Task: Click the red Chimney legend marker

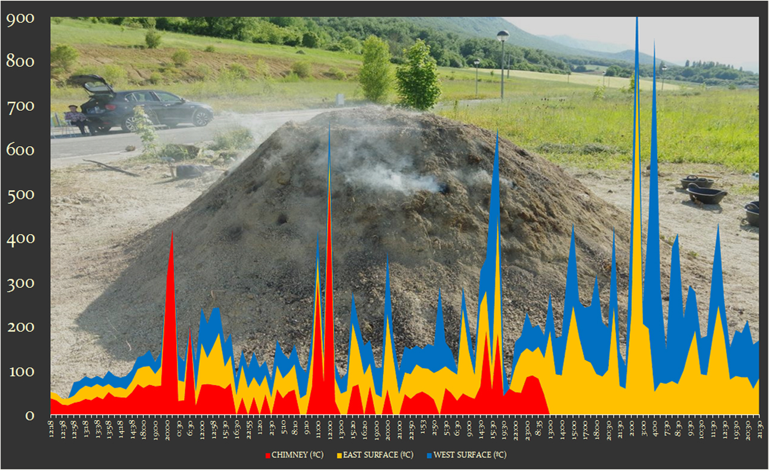Action: pos(268,455)
